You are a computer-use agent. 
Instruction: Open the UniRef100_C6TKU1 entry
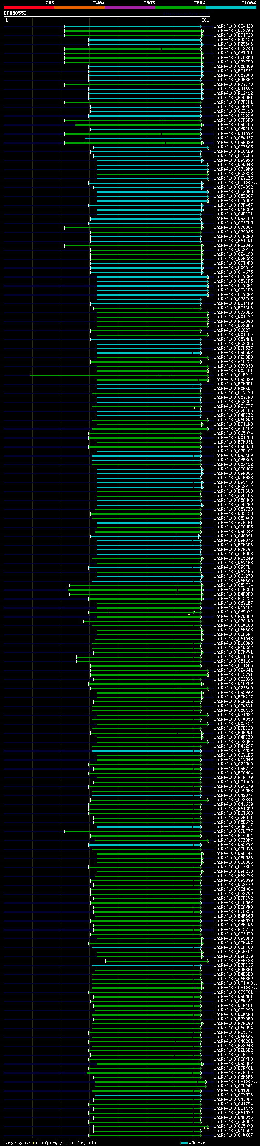coord(233,53)
